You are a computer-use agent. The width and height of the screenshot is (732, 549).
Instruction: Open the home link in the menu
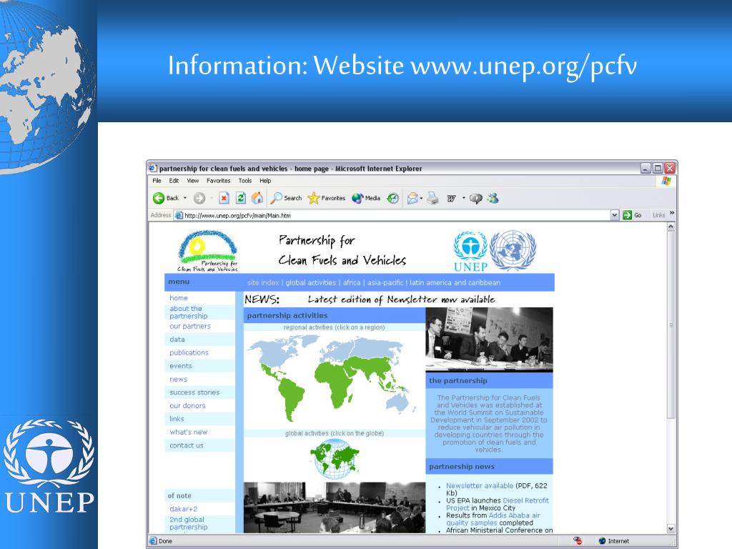click(179, 298)
